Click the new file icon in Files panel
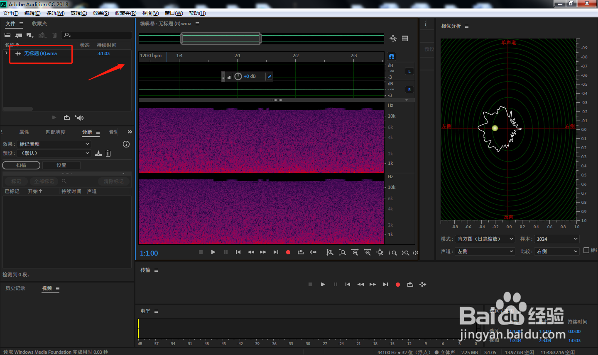This screenshot has width=598, height=355. point(29,35)
